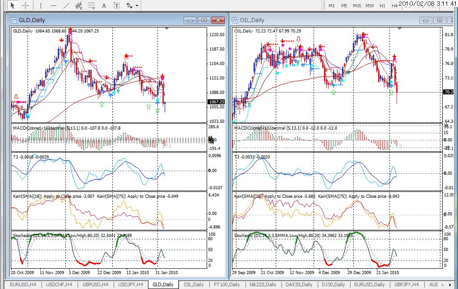This screenshot has width=458, height=289.
Task: Click the OIL MACDColored indicator label
Action: [286, 128]
